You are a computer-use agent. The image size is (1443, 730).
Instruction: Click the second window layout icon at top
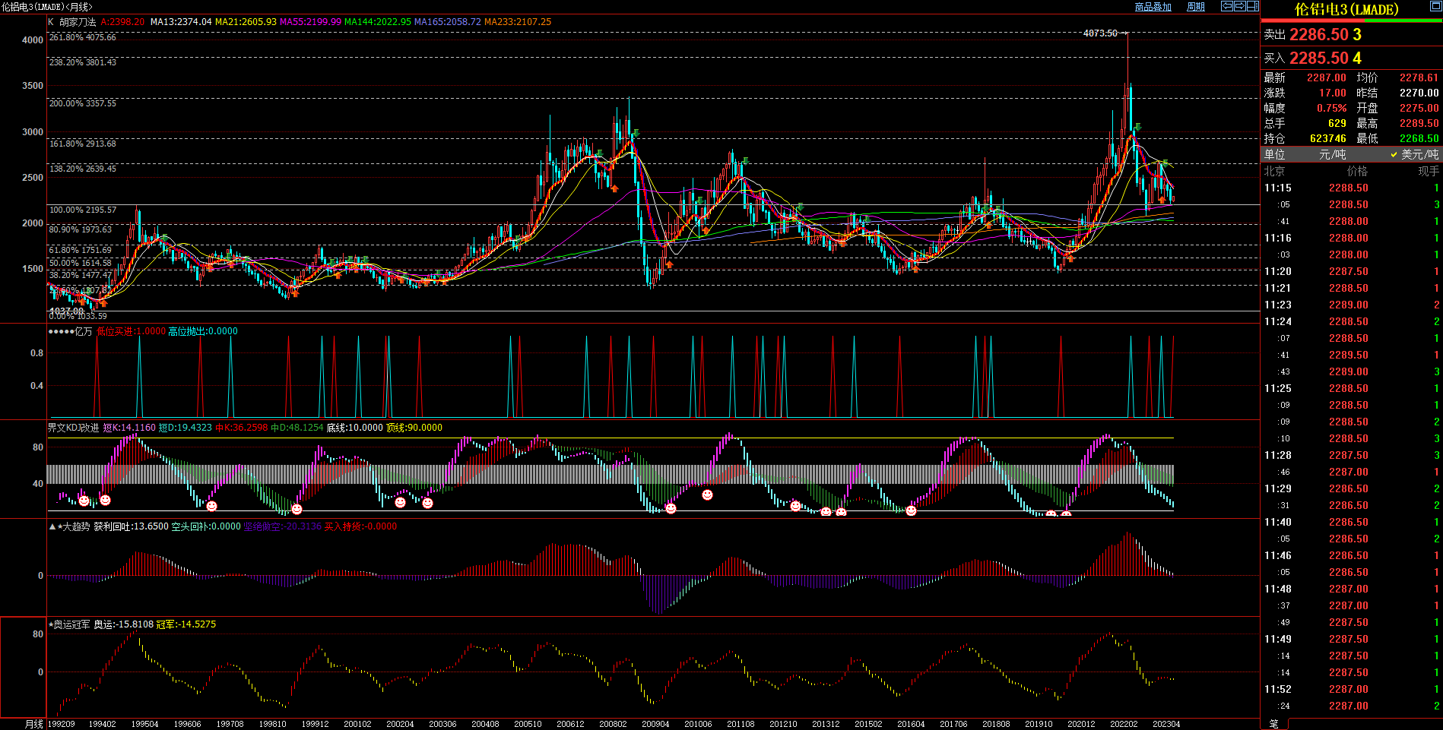tap(1240, 6)
